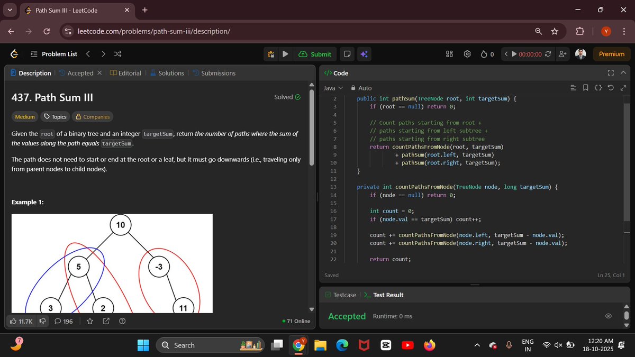Click the taskbar Search box
The height and width of the screenshot is (357, 635).
coord(211,345)
